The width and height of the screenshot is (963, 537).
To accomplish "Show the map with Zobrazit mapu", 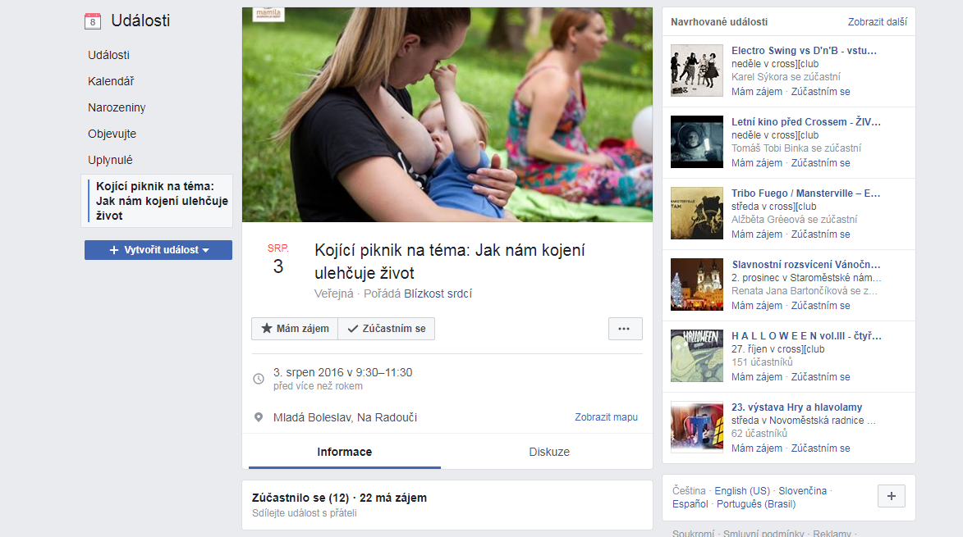I will [606, 417].
